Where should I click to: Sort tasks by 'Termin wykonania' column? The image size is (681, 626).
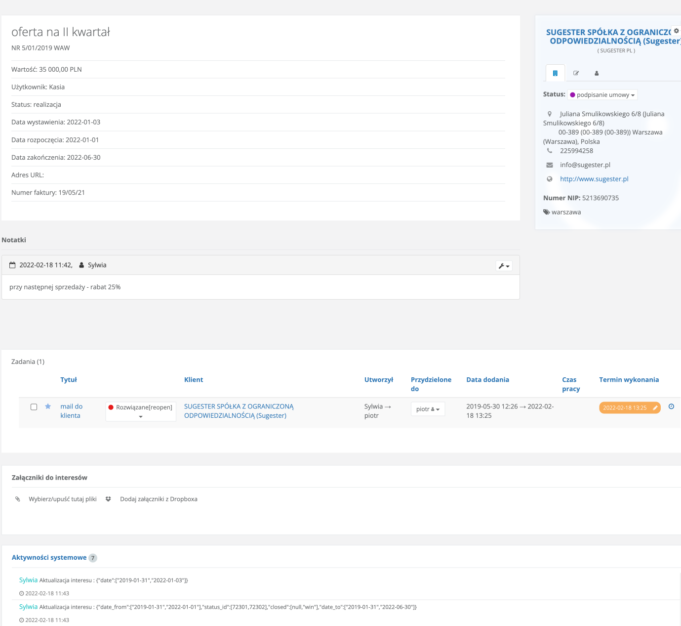pyautogui.click(x=629, y=380)
